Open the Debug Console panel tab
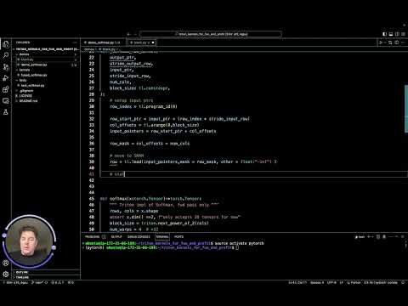 [x=139, y=237]
